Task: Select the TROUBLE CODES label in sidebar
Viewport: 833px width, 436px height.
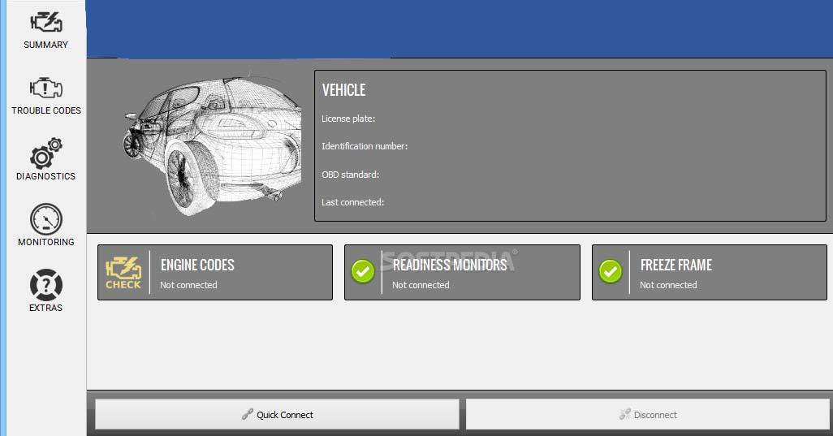Action: [x=46, y=110]
